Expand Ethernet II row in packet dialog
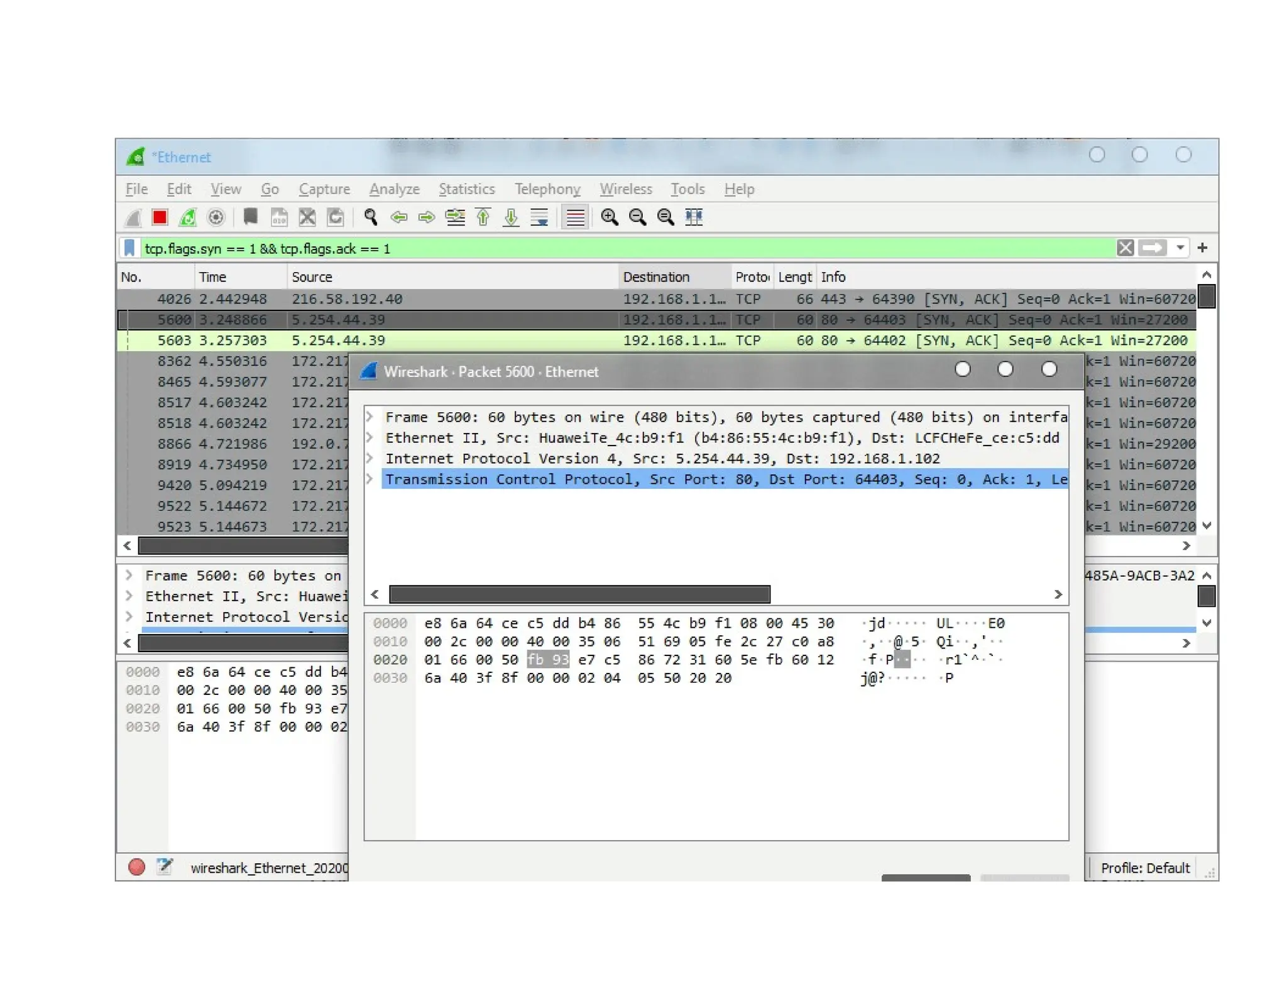 pyautogui.click(x=370, y=438)
